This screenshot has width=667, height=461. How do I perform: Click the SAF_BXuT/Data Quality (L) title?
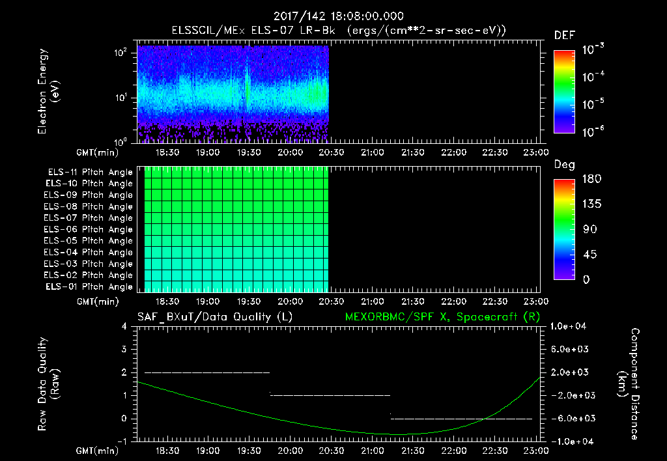[215, 317]
